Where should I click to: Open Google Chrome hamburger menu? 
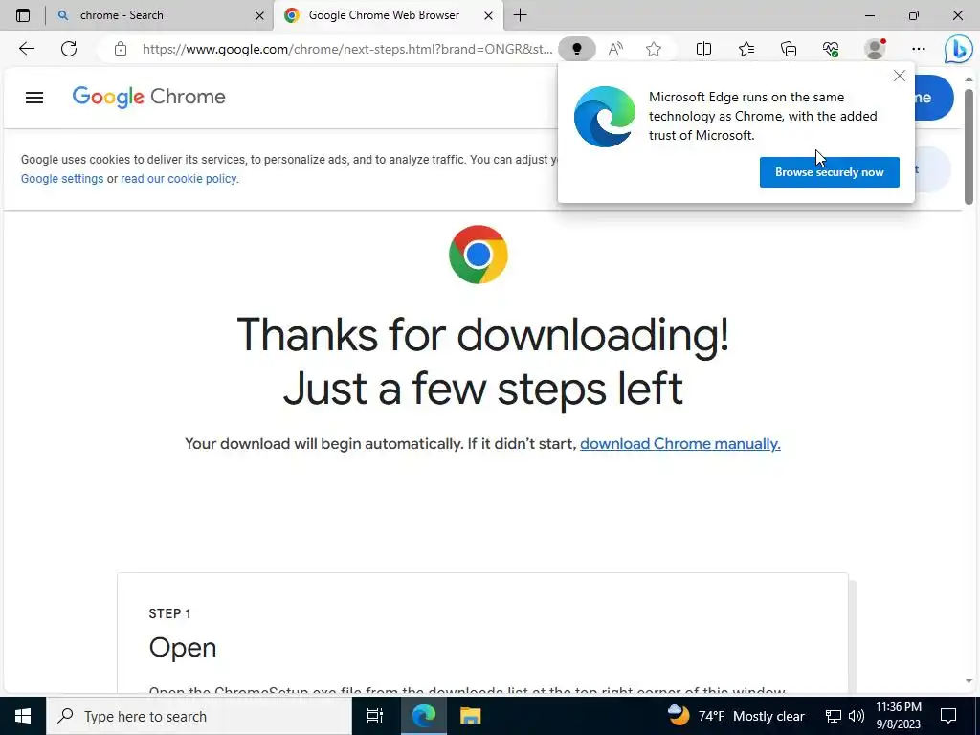pyautogui.click(x=34, y=98)
